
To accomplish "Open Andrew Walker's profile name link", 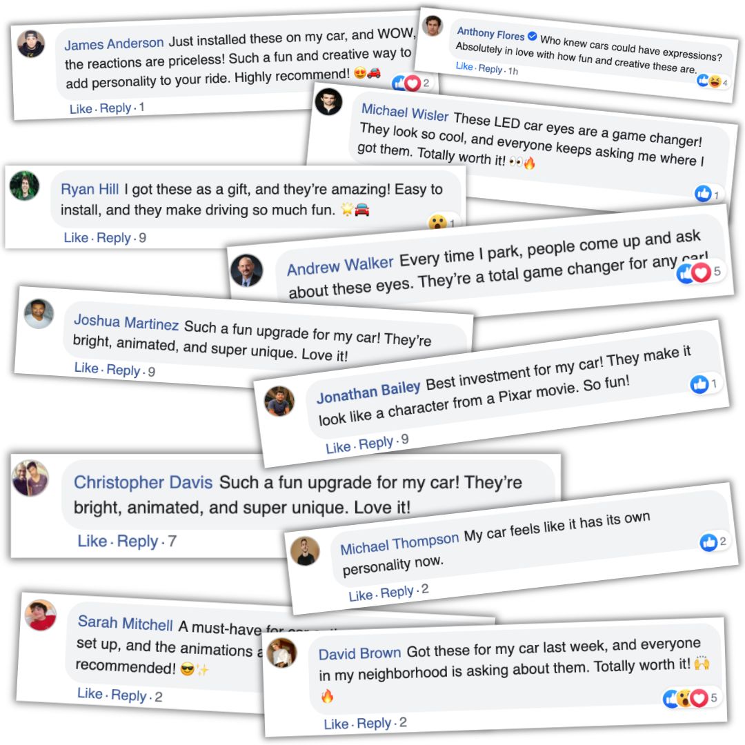I will coord(340,266).
